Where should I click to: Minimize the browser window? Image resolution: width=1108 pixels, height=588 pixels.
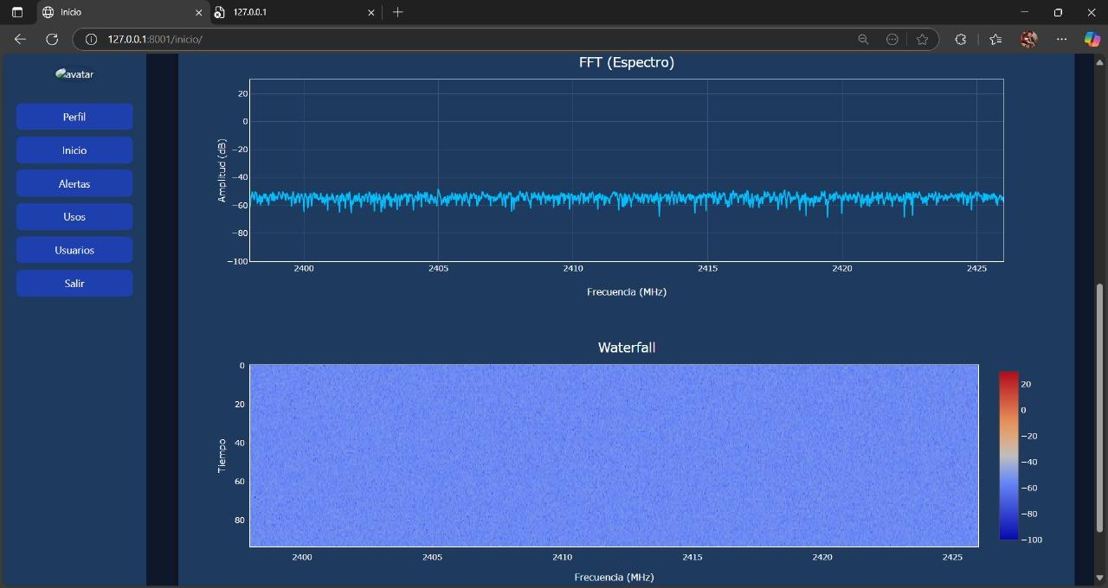coord(1025,12)
